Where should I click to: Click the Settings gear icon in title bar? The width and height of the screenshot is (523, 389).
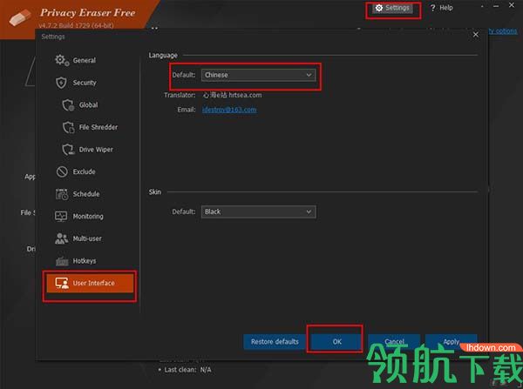[379, 8]
